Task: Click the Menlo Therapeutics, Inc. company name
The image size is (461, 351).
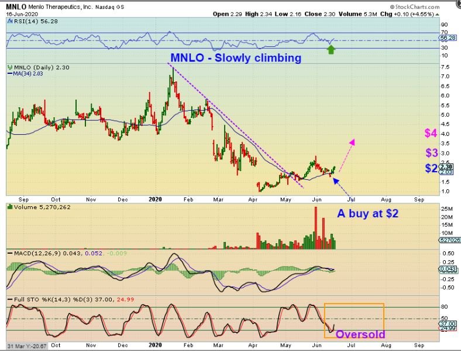Action: [60, 7]
